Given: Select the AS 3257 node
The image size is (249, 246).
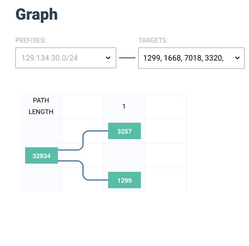Looking at the screenshot, I should coord(124,131).
